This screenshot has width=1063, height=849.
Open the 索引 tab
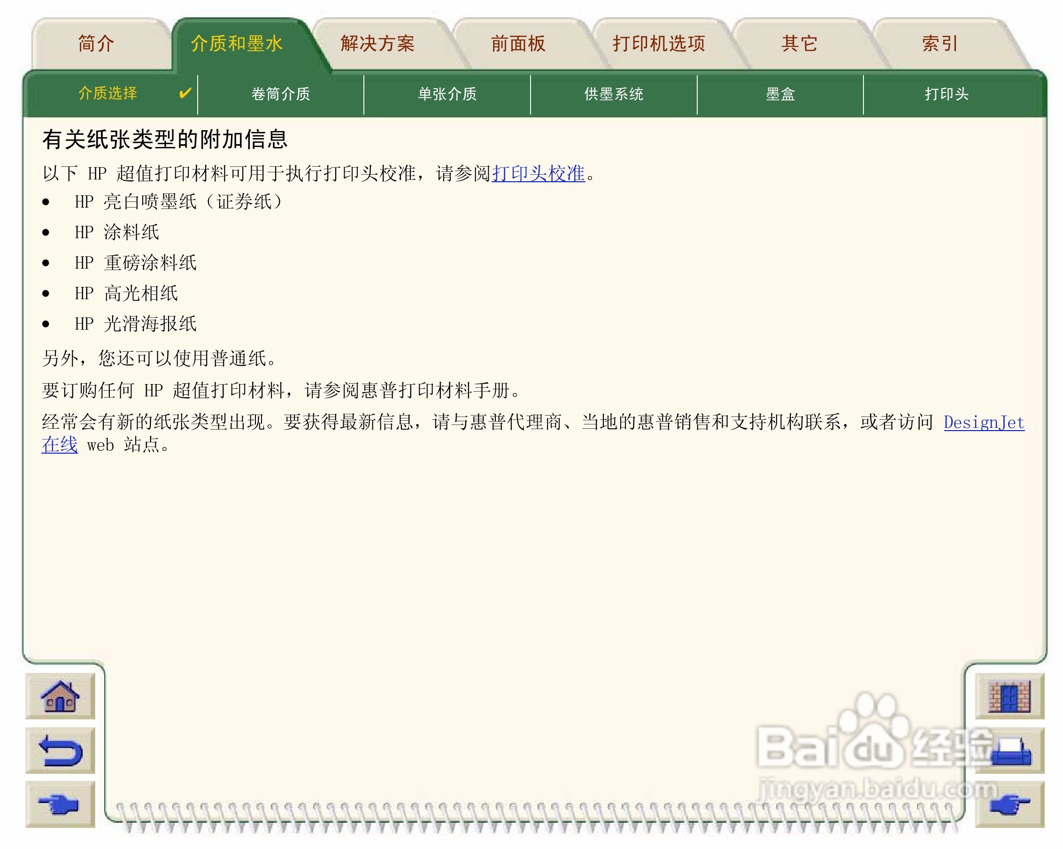pos(940,43)
